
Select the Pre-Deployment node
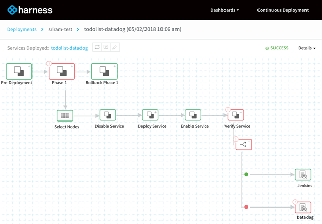pos(19,71)
